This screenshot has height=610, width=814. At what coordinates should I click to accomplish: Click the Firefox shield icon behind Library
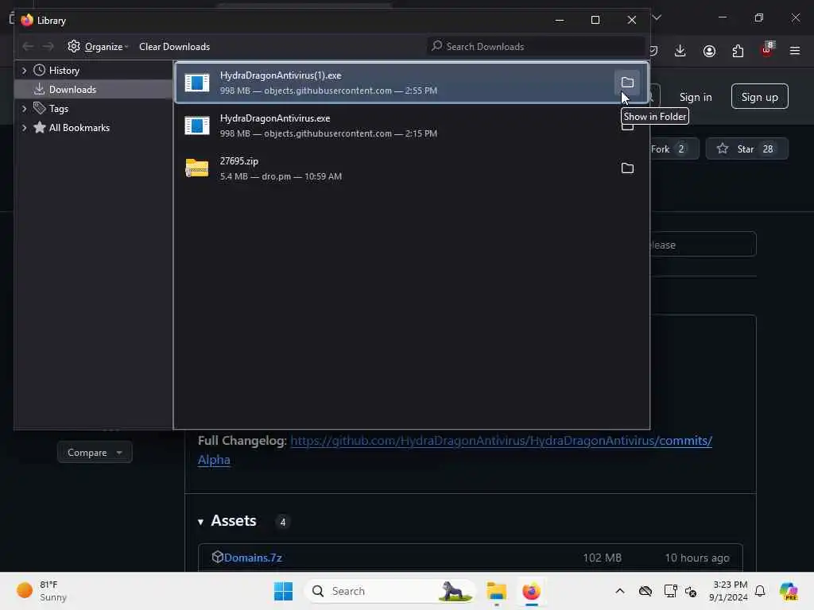pos(654,51)
